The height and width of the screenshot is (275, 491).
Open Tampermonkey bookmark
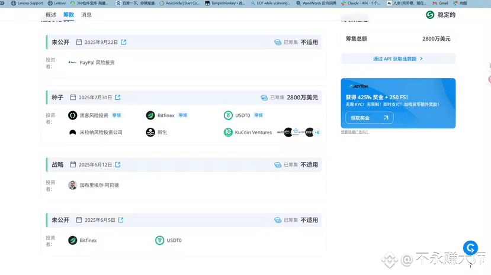(225, 3)
